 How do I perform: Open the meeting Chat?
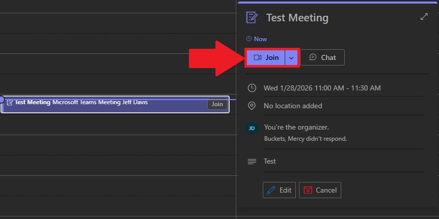point(322,57)
